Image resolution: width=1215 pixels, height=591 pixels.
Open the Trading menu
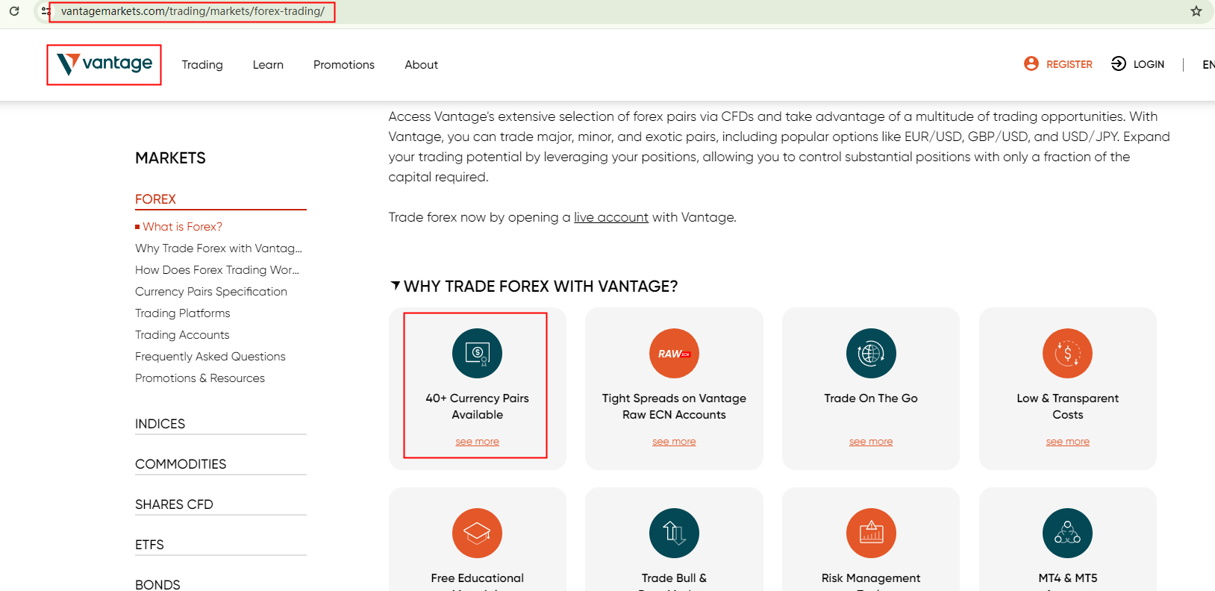(x=202, y=65)
